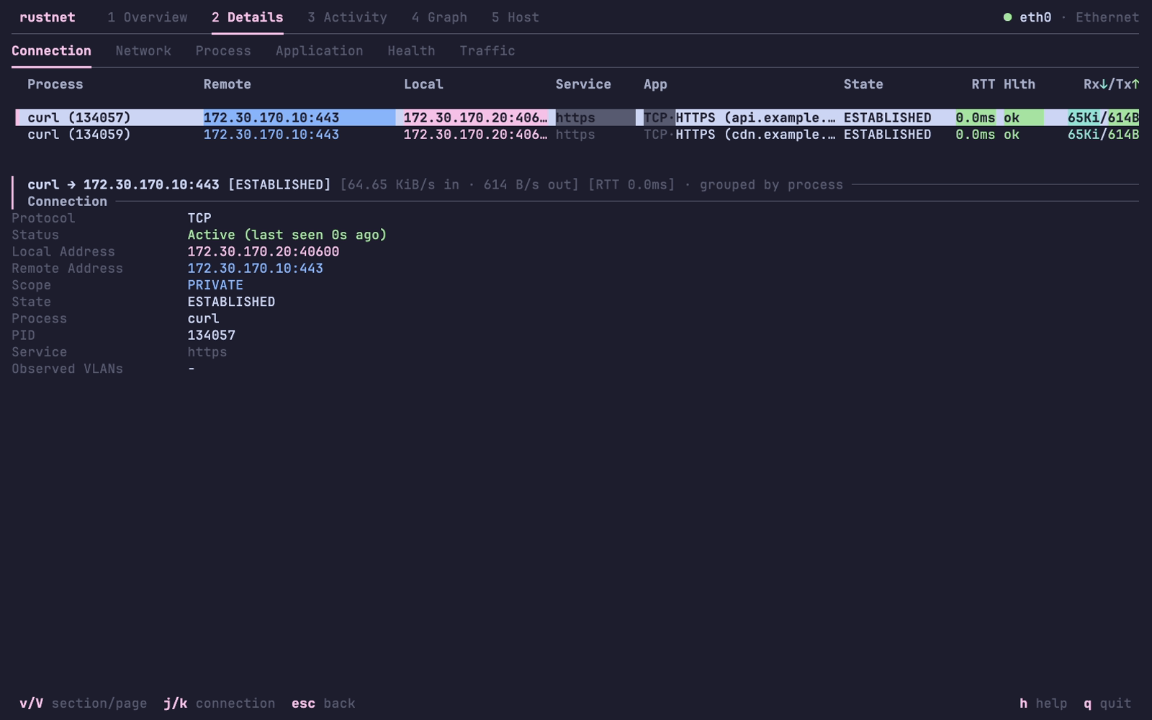Click the Local column header
The image size is (1152, 720).
pyautogui.click(x=423, y=84)
